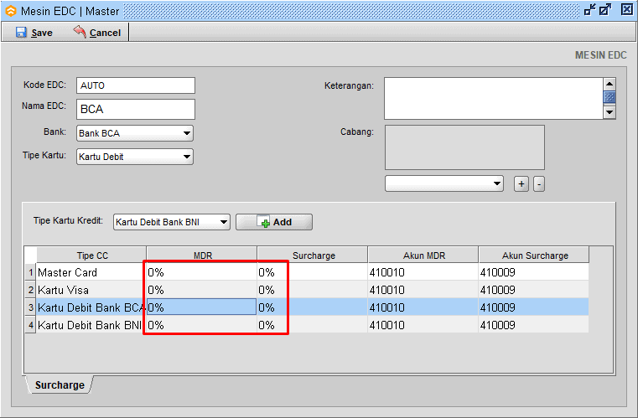Select the Kartu Visa row cell
The height and width of the screenshot is (418, 638).
tap(91, 290)
